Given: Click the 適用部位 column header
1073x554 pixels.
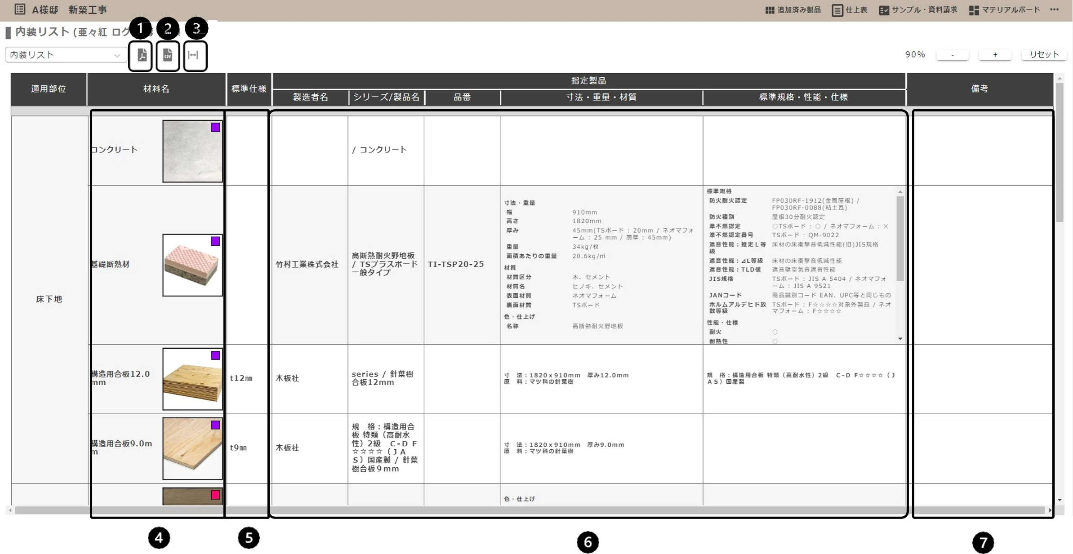Looking at the screenshot, I should [x=49, y=89].
